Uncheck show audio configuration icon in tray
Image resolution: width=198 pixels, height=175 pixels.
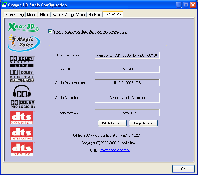(x=50, y=31)
